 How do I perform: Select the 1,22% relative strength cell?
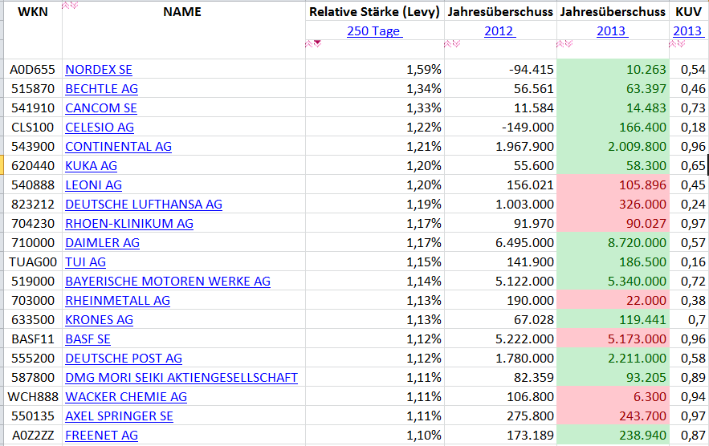375,128
